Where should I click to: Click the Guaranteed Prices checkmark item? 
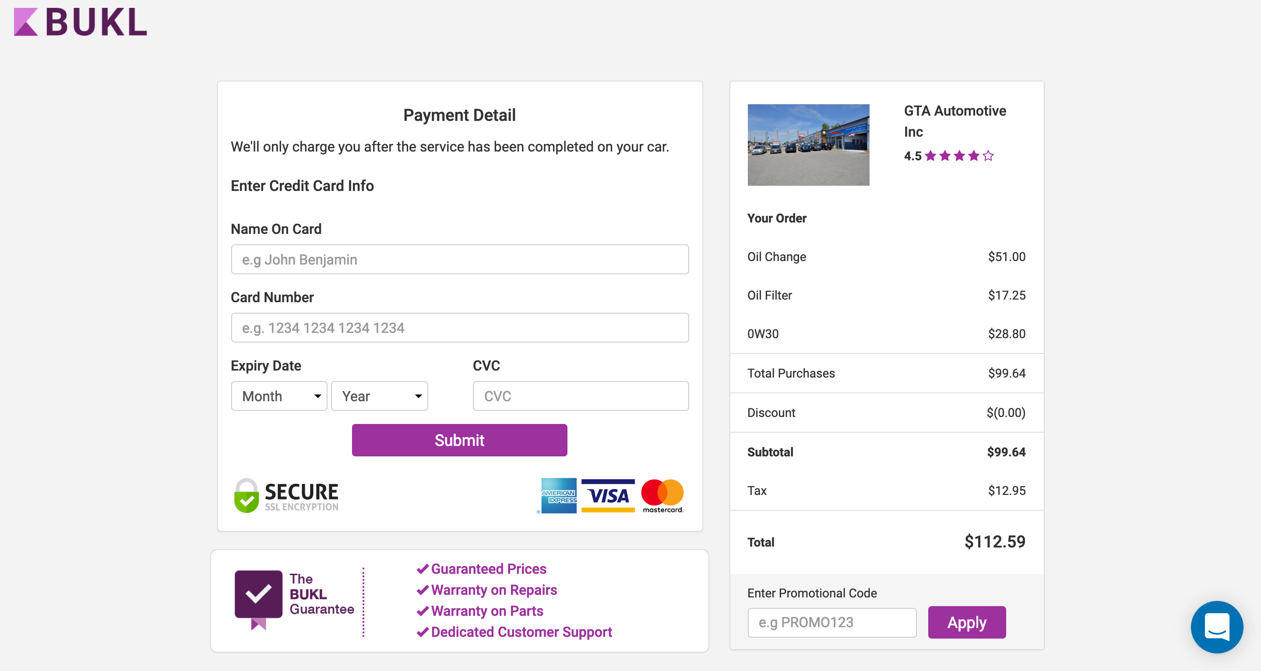click(x=482, y=569)
